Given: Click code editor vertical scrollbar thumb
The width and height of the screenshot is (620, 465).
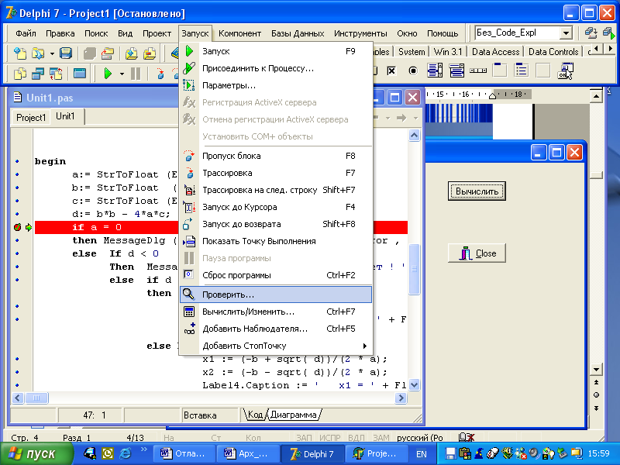Looking at the screenshot, I should tap(414, 269).
